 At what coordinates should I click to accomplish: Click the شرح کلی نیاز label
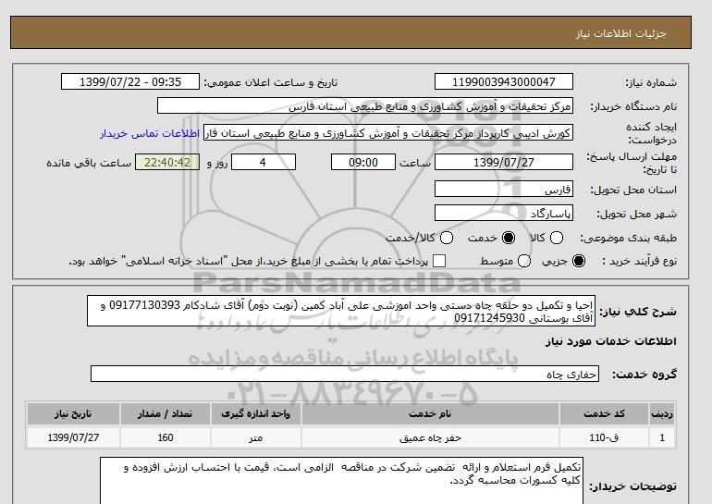click(x=638, y=312)
